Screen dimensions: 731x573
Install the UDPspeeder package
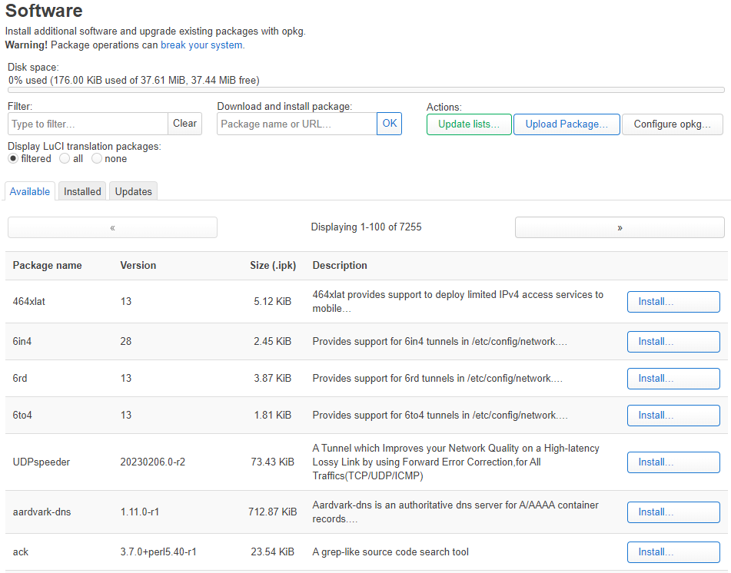point(673,462)
